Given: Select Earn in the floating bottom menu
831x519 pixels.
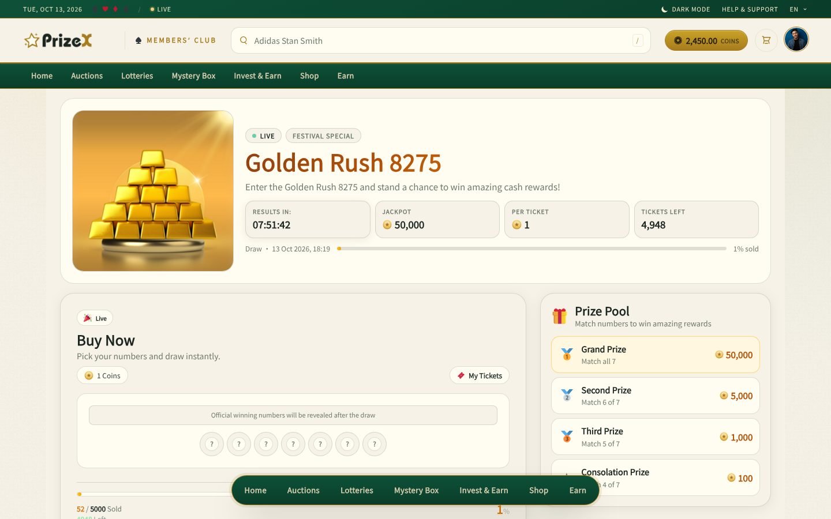Looking at the screenshot, I should pyautogui.click(x=578, y=490).
